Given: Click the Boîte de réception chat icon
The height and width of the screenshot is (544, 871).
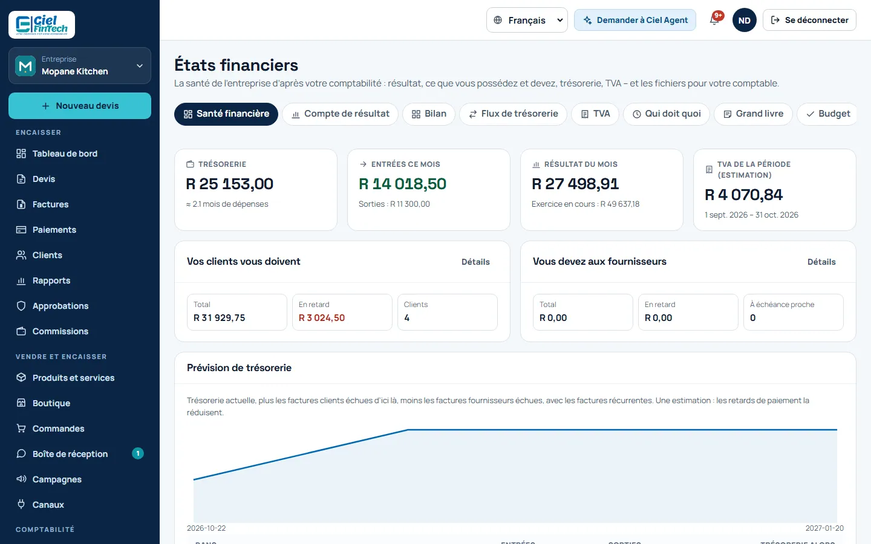Looking at the screenshot, I should coord(21,454).
